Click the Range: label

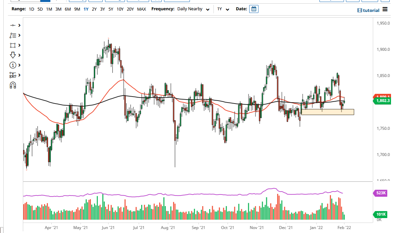[x=19, y=9]
